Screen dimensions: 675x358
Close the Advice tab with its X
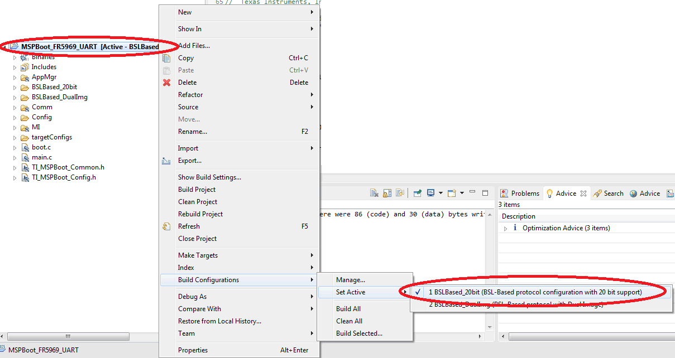point(583,193)
